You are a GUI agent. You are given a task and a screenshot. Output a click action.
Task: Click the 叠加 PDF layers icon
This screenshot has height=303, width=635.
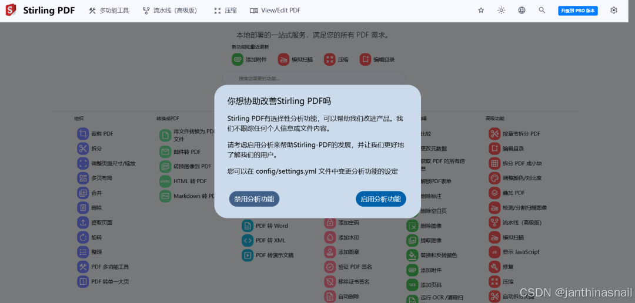pyautogui.click(x=494, y=193)
